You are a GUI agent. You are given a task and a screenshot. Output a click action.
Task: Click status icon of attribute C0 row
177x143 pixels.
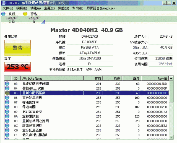click(x=7, y=130)
